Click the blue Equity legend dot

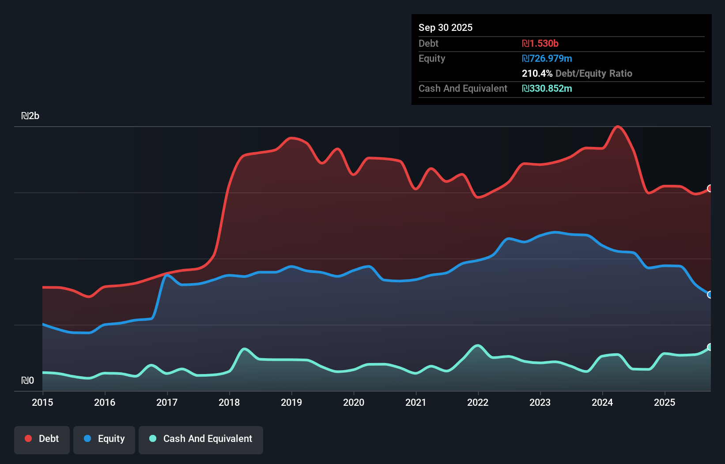[88, 439]
